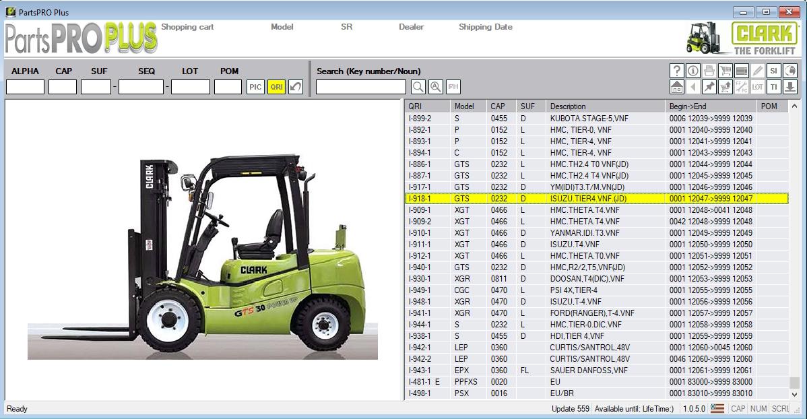Image resolution: width=807 pixels, height=419 pixels.
Task: Click the Search key number input field
Action: (x=361, y=87)
